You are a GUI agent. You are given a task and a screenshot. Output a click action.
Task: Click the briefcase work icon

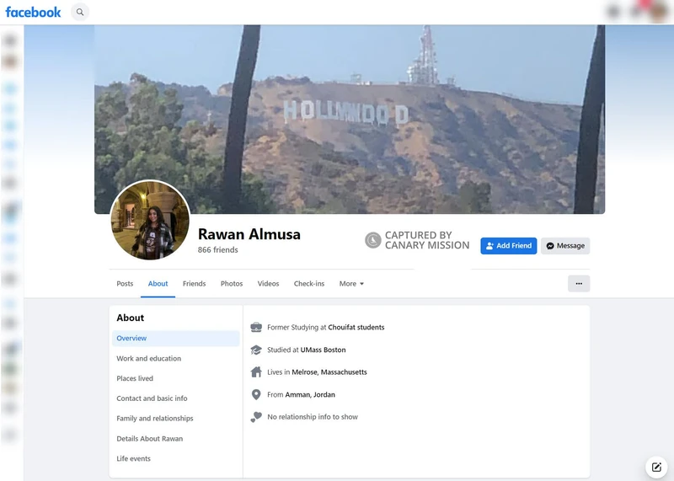coord(256,327)
